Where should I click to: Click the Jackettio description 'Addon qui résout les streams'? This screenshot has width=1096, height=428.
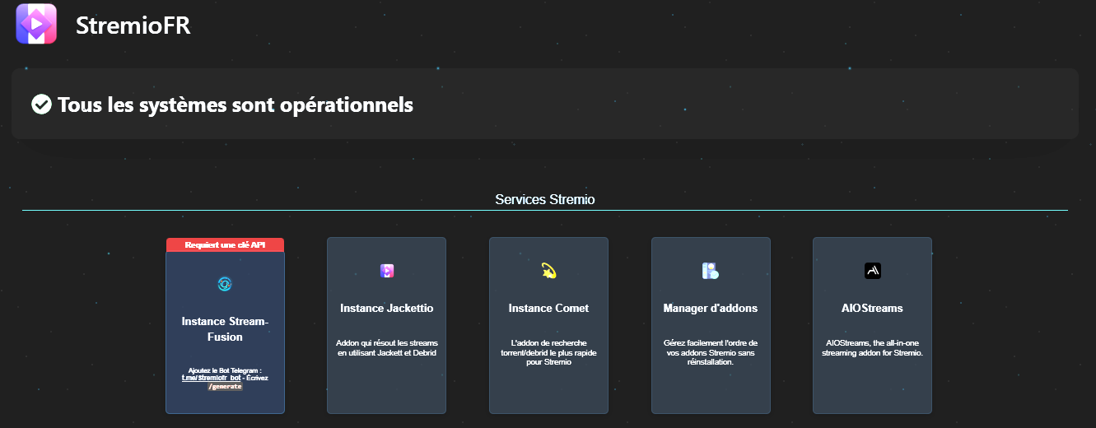pyautogui.click(x=387, y=347)
